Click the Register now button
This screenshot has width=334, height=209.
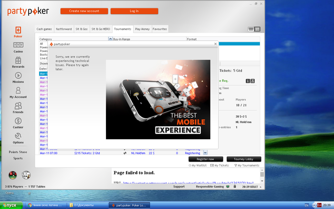click(x=206, y=159)
